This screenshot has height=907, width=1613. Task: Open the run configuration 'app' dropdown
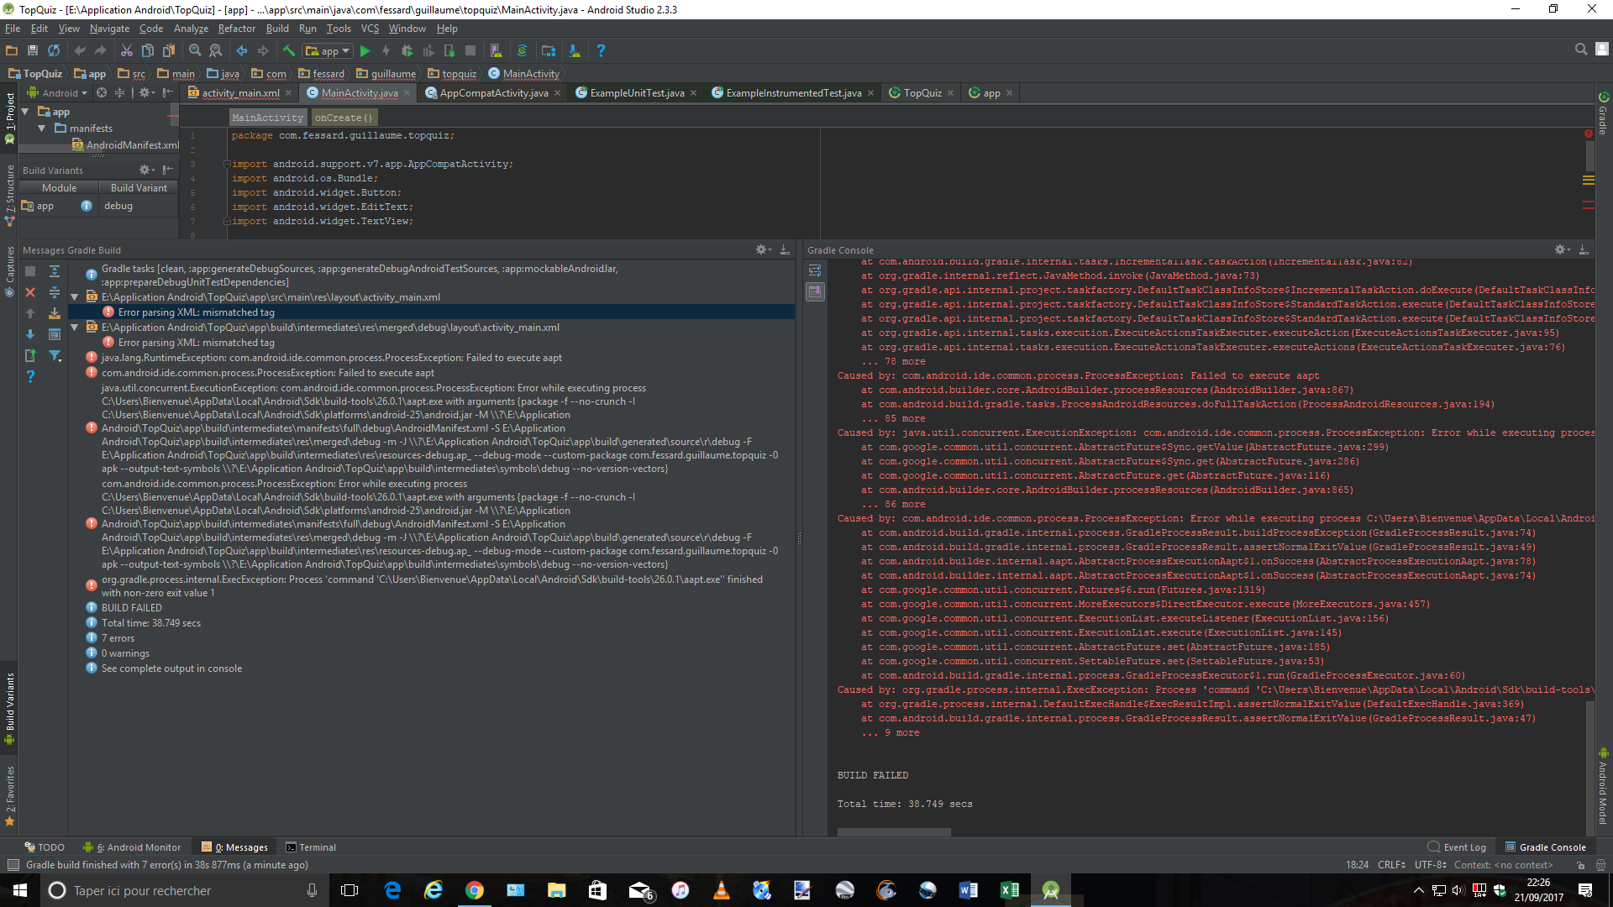(327, 50)
